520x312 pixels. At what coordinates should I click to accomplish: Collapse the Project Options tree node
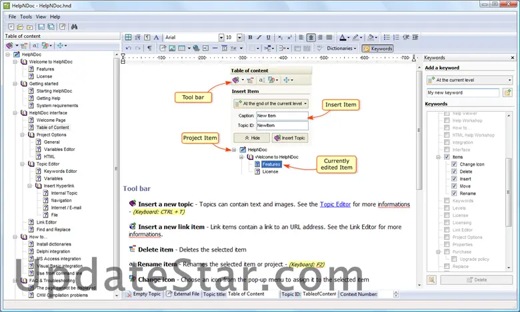coord(22,134)
